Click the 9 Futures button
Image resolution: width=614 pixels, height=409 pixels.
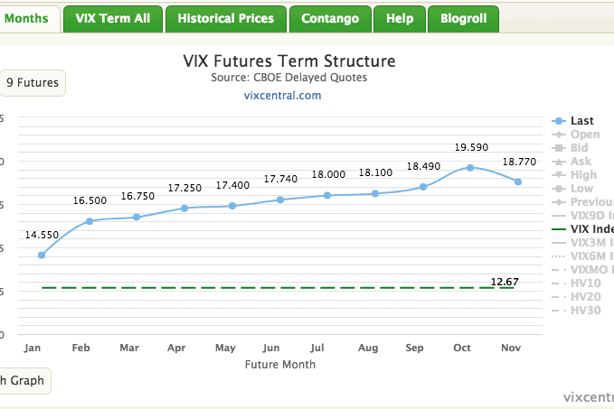pos(33,83)
